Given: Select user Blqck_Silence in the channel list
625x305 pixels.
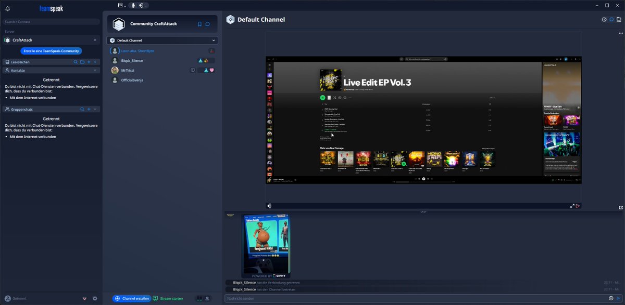Looking at the screenshot, I should point(133,60).
